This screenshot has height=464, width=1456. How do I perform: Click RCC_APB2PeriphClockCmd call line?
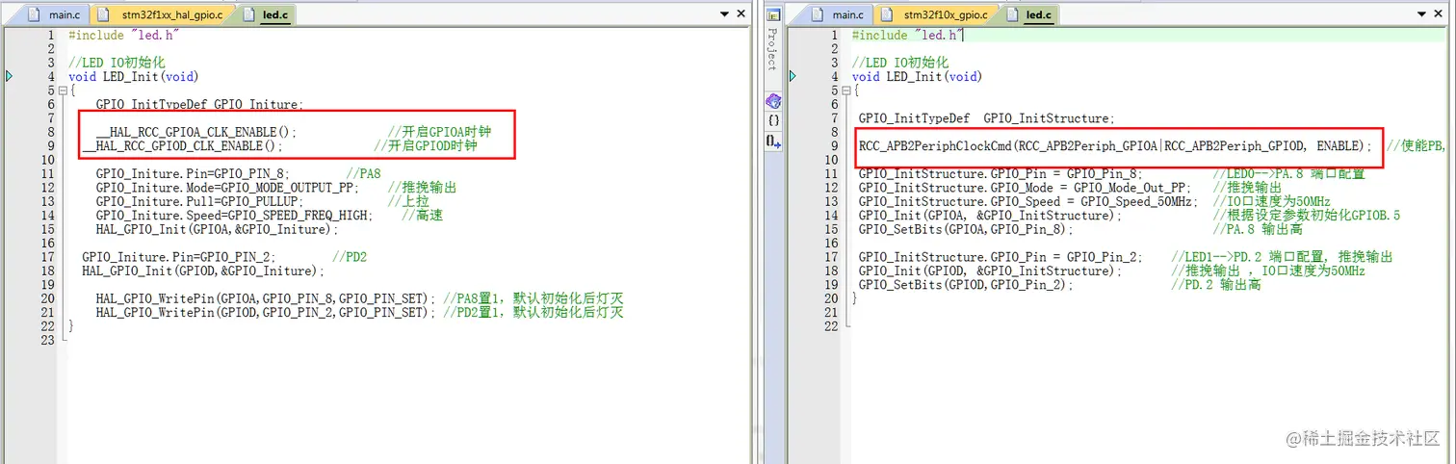point(1115,146)
